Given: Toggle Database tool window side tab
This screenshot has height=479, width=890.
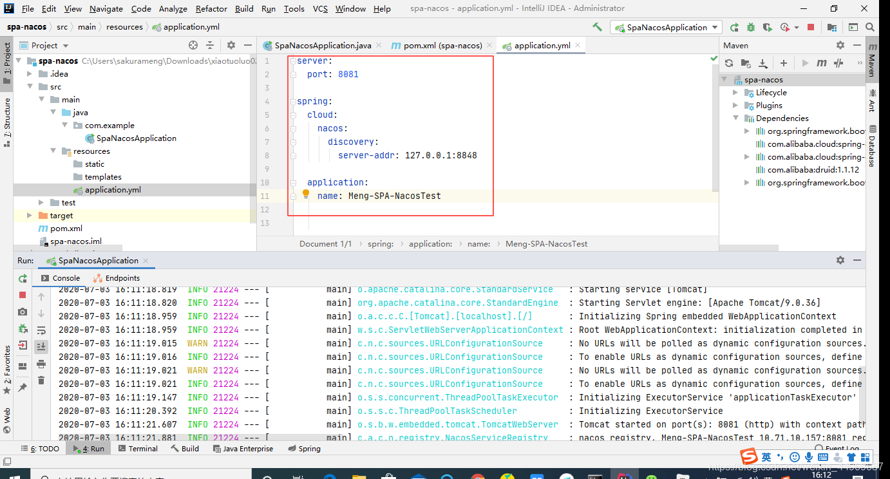Looking at the screenshot, I should pos(871,147).
